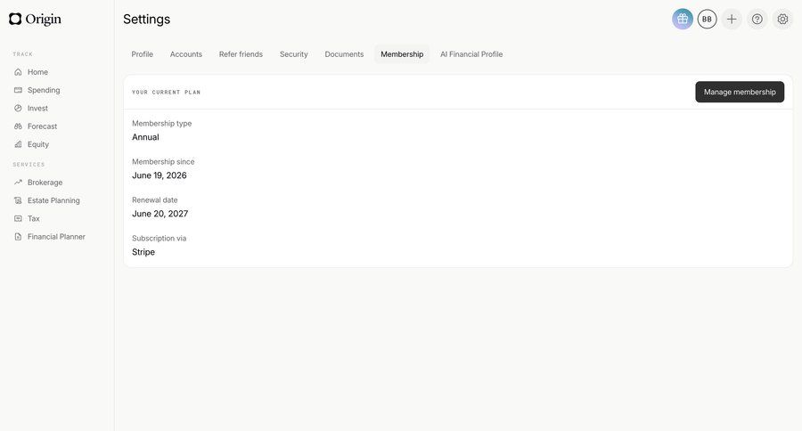Click the 'Annual' membership type value
The height and width of the screenshot is (431, 802).
[146, 137]
